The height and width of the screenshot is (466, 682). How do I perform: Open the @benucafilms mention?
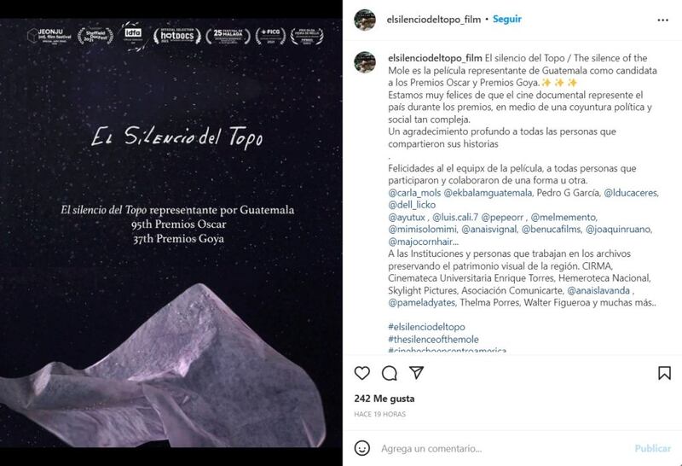(x=551, y=230)
